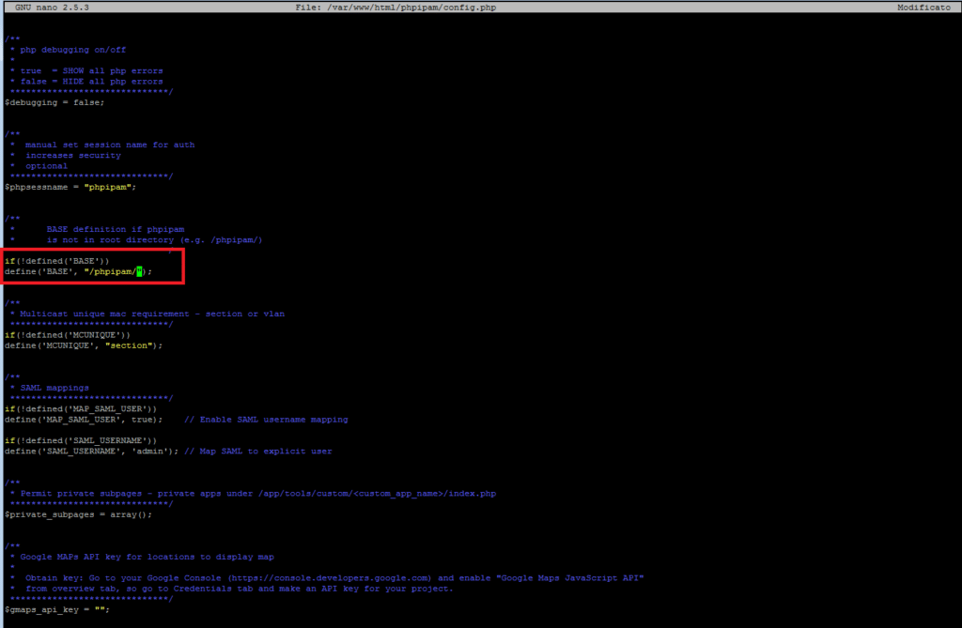This screenshot has width=962, height=628.
Task: Click the "GNU nano 2.5.3" title text
Action: click(x=52, y=8)
